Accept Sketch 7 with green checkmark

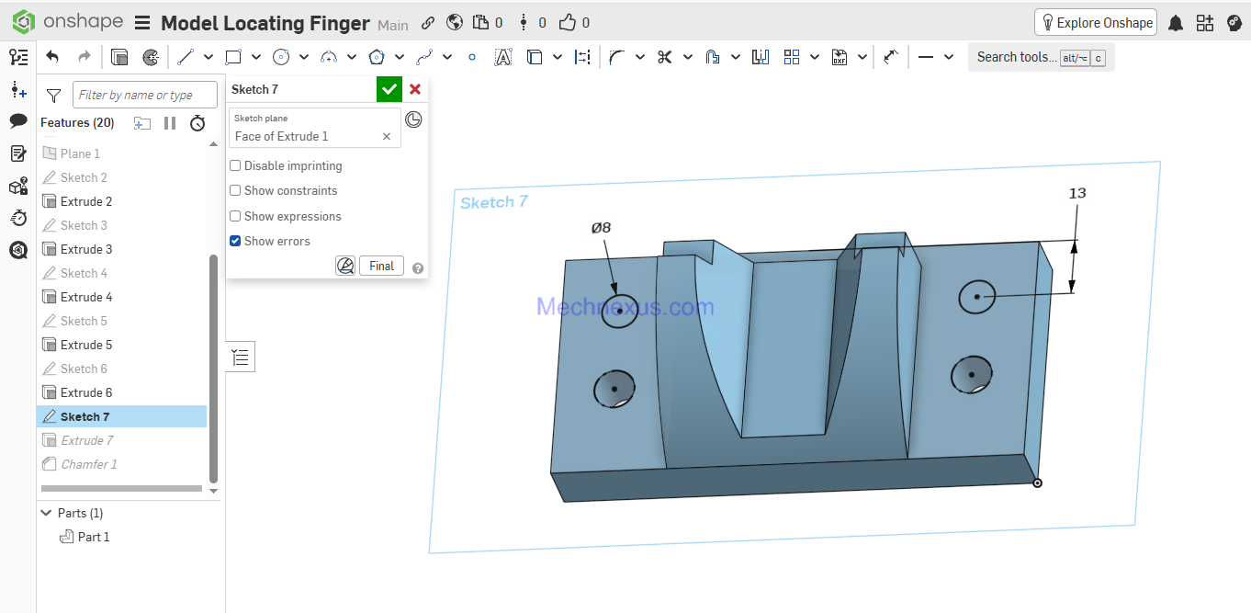coord(389,89)
